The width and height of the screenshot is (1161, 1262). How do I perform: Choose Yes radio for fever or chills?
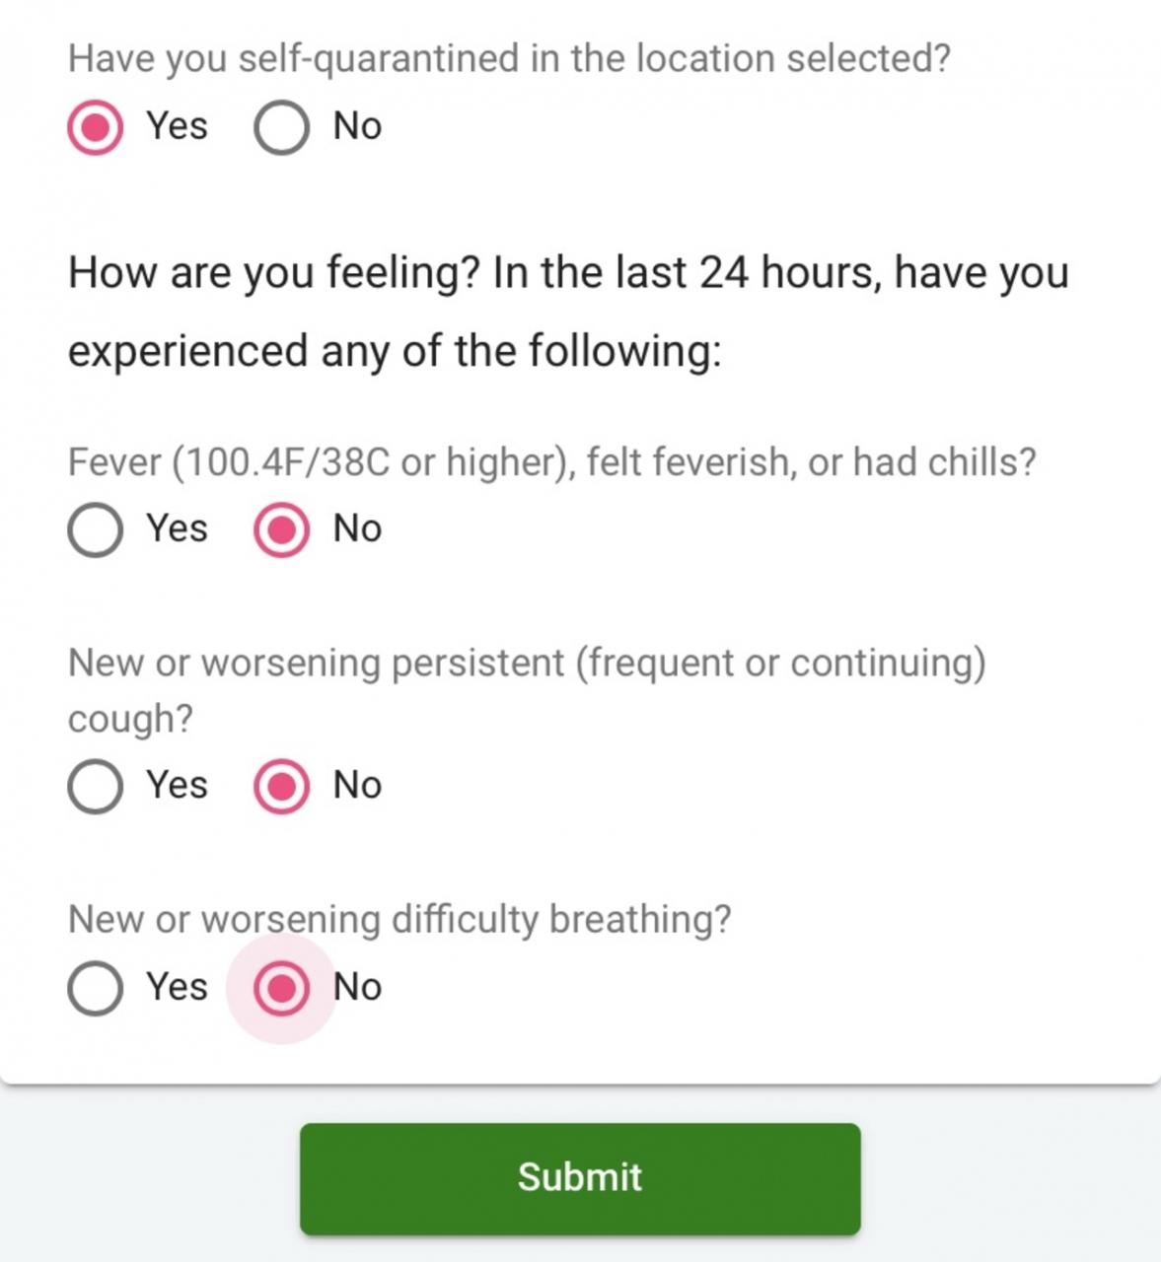coord(96,529)
